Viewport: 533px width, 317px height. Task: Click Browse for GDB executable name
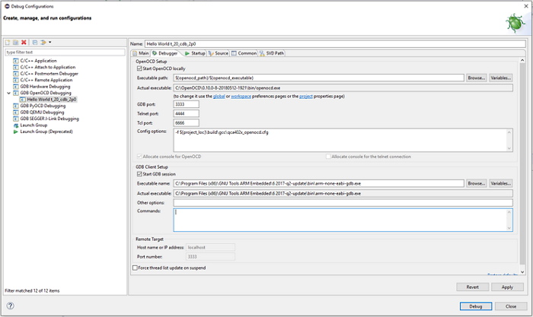(477, 184)
